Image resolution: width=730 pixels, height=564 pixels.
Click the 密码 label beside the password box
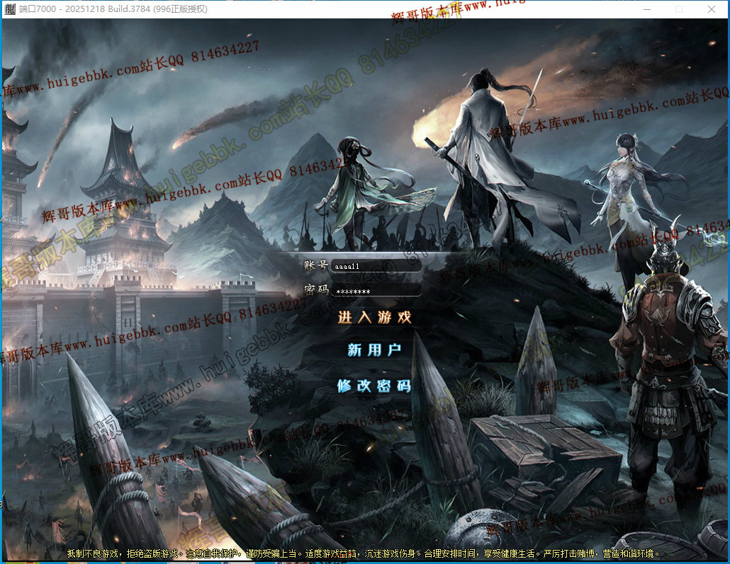point(315,290)
